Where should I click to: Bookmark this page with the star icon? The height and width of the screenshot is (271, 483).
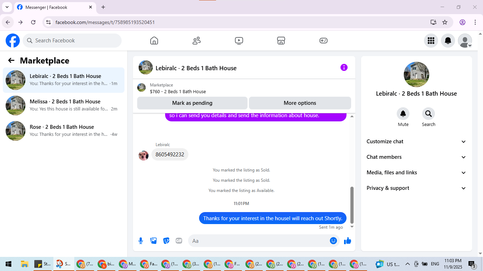click(x=445, y=22)
